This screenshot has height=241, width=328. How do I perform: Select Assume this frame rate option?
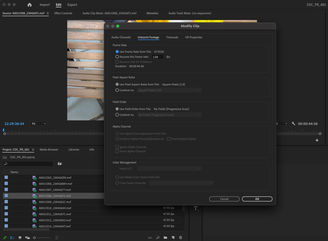[117, 57]
